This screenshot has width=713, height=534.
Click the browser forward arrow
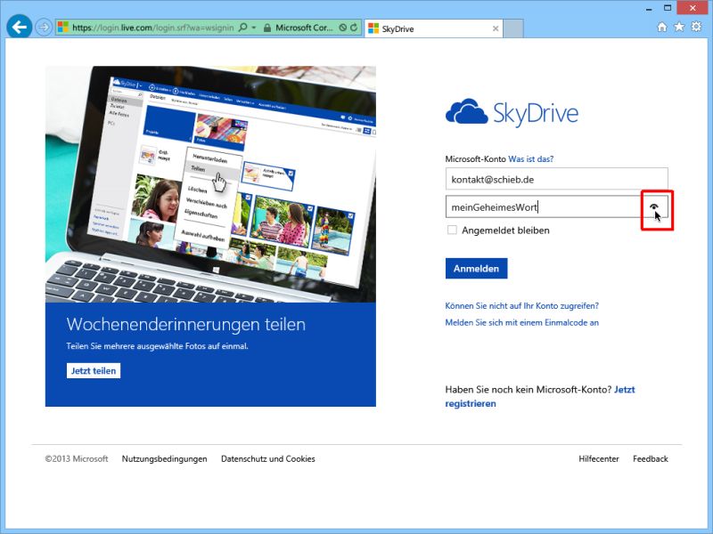click(x=44, y=28)
